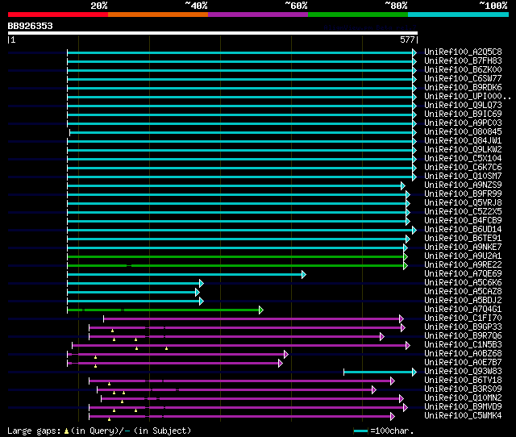Image resolution: width=516 pixels, height=437 pixels.
Task: Click the UniRef100_C6K7C6 label
Action: (x=463, y=168)
